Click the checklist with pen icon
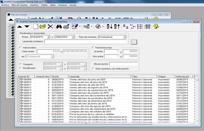The width and height of the screenshot is (204, 131). pos(75,26)
